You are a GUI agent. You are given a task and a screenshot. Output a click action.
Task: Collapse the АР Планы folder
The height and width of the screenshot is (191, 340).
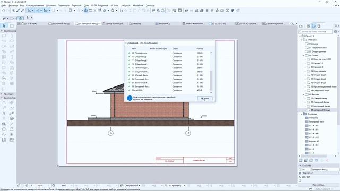tap(303, 55)
